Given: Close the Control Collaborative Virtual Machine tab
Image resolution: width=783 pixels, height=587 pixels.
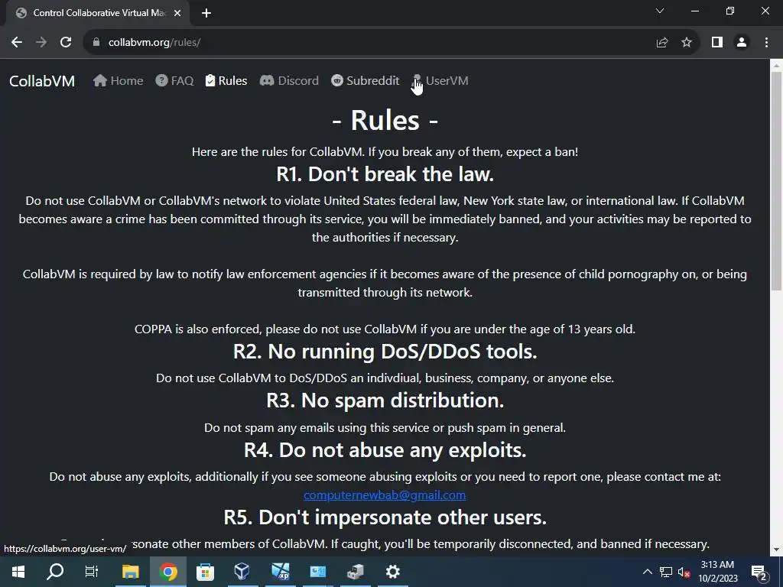Looking at the screenshot, I should pyautogui.click(x=177, y=13).
